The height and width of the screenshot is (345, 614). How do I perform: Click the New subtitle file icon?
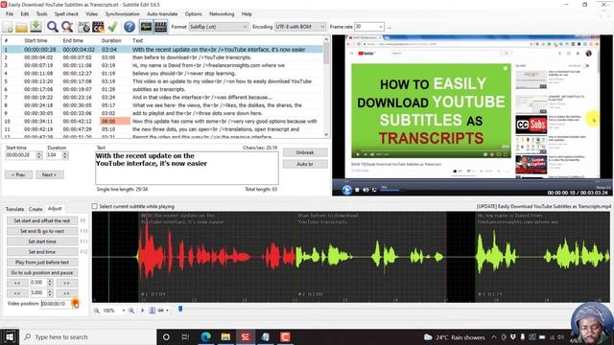(x=8, y=27)
